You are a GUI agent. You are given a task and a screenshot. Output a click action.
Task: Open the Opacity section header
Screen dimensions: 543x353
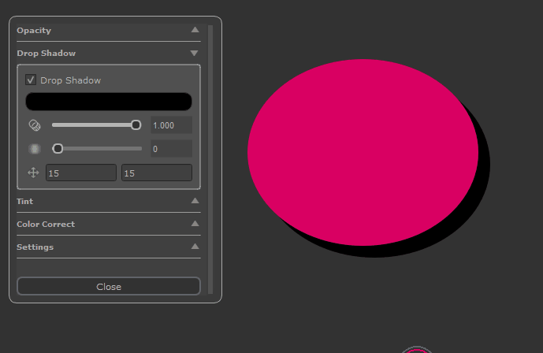click(x=34, y=31)
